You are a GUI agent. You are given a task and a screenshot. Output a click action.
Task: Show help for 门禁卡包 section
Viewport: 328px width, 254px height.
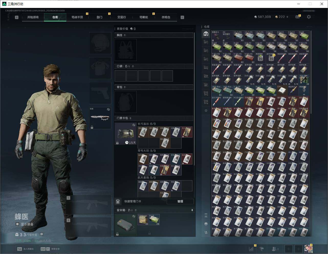[x=130, y=118]
